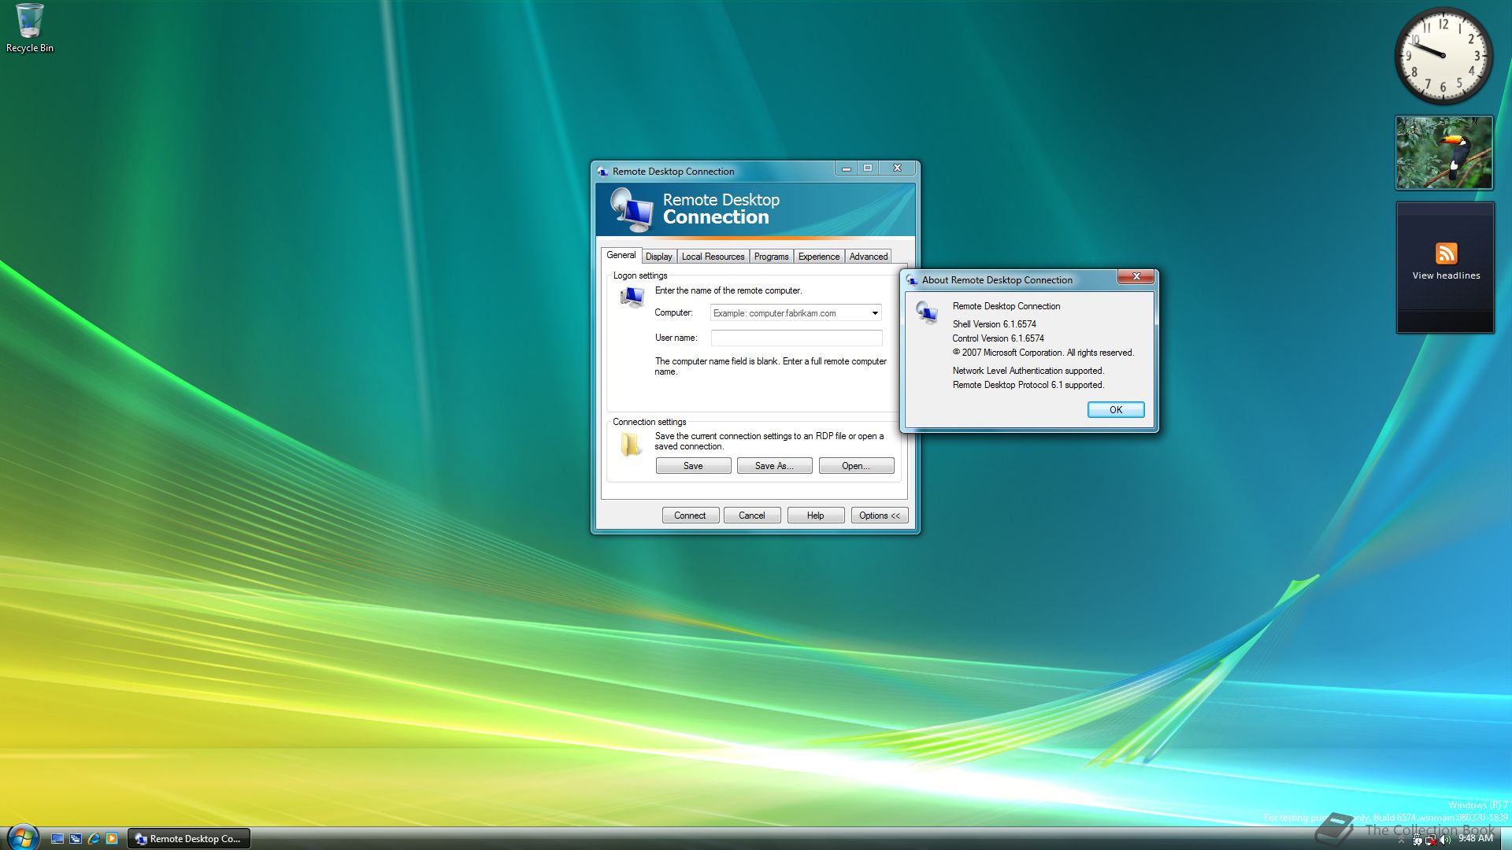The height and width of the screenshot is (850, 1512).
Task: Click the disconnected network tray icon
Action: pyautogui.click(x=1431, y=840)
